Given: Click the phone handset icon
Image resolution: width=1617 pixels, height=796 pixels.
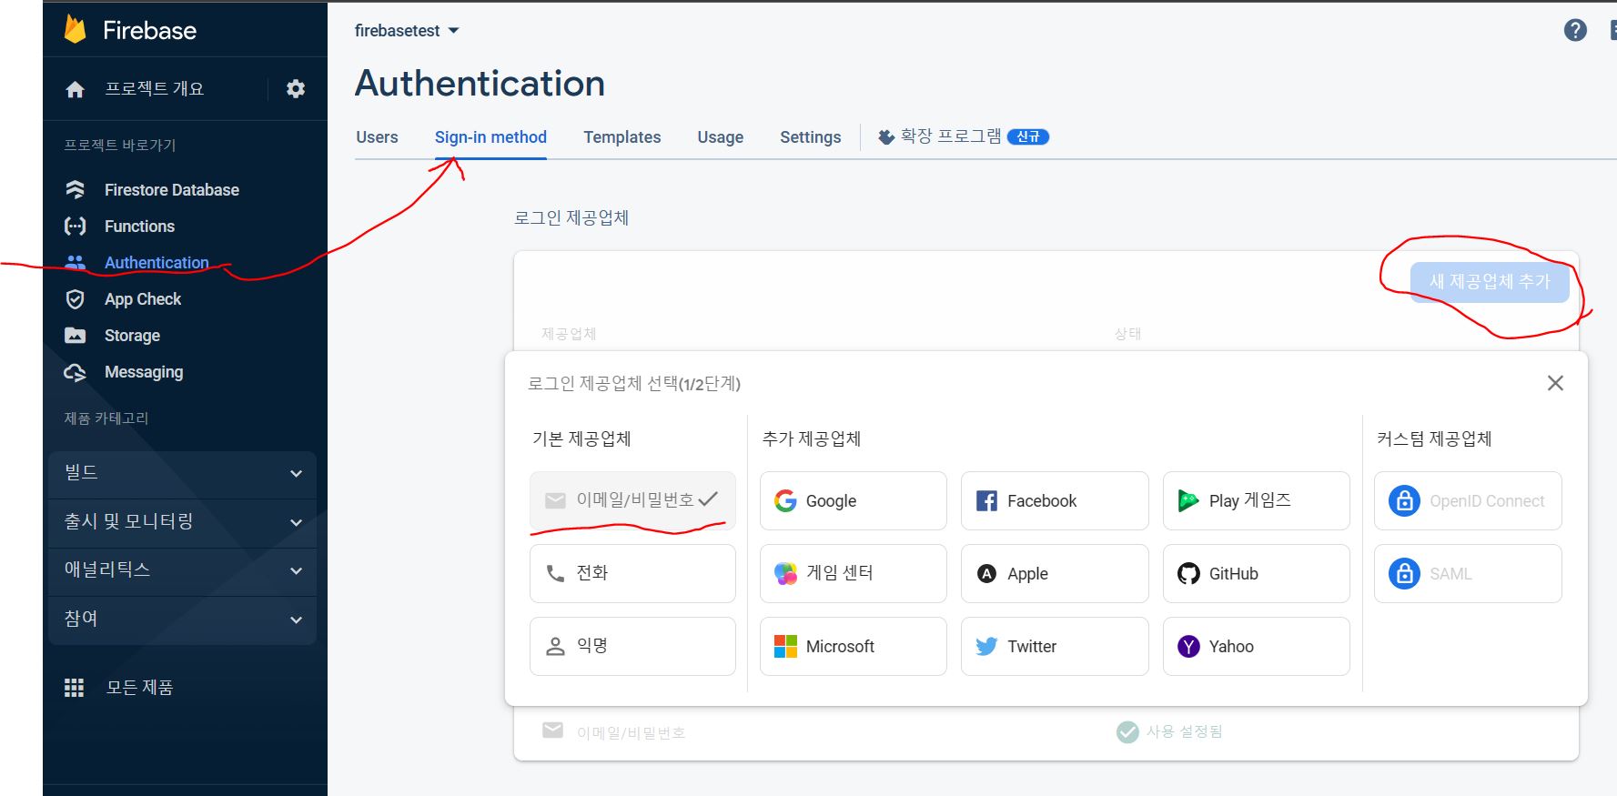Looking at the screenshot, I should click(x=555, y=573).
